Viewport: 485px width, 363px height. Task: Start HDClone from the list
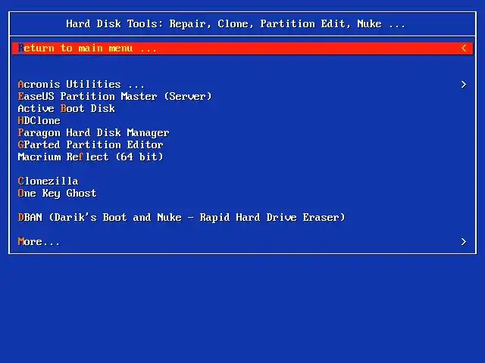click(x=39, y=120)
